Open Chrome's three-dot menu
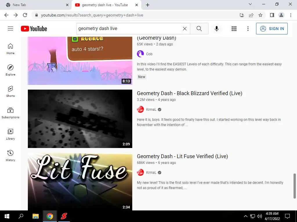Image resolution: width=297 pixels, height=222 pixels. pos(291,15)
